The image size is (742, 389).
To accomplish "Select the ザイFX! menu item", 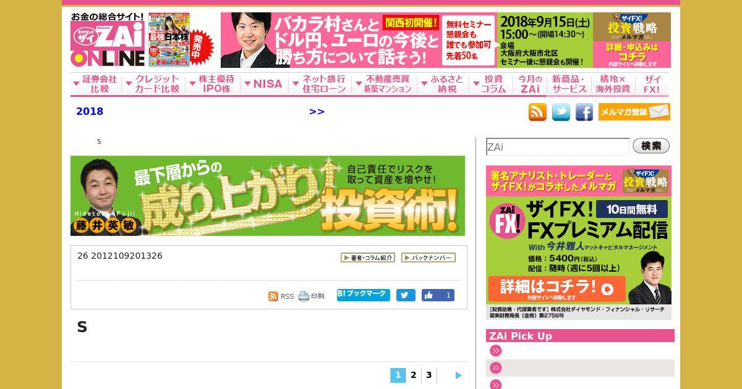I will click(x=652, y=84).
